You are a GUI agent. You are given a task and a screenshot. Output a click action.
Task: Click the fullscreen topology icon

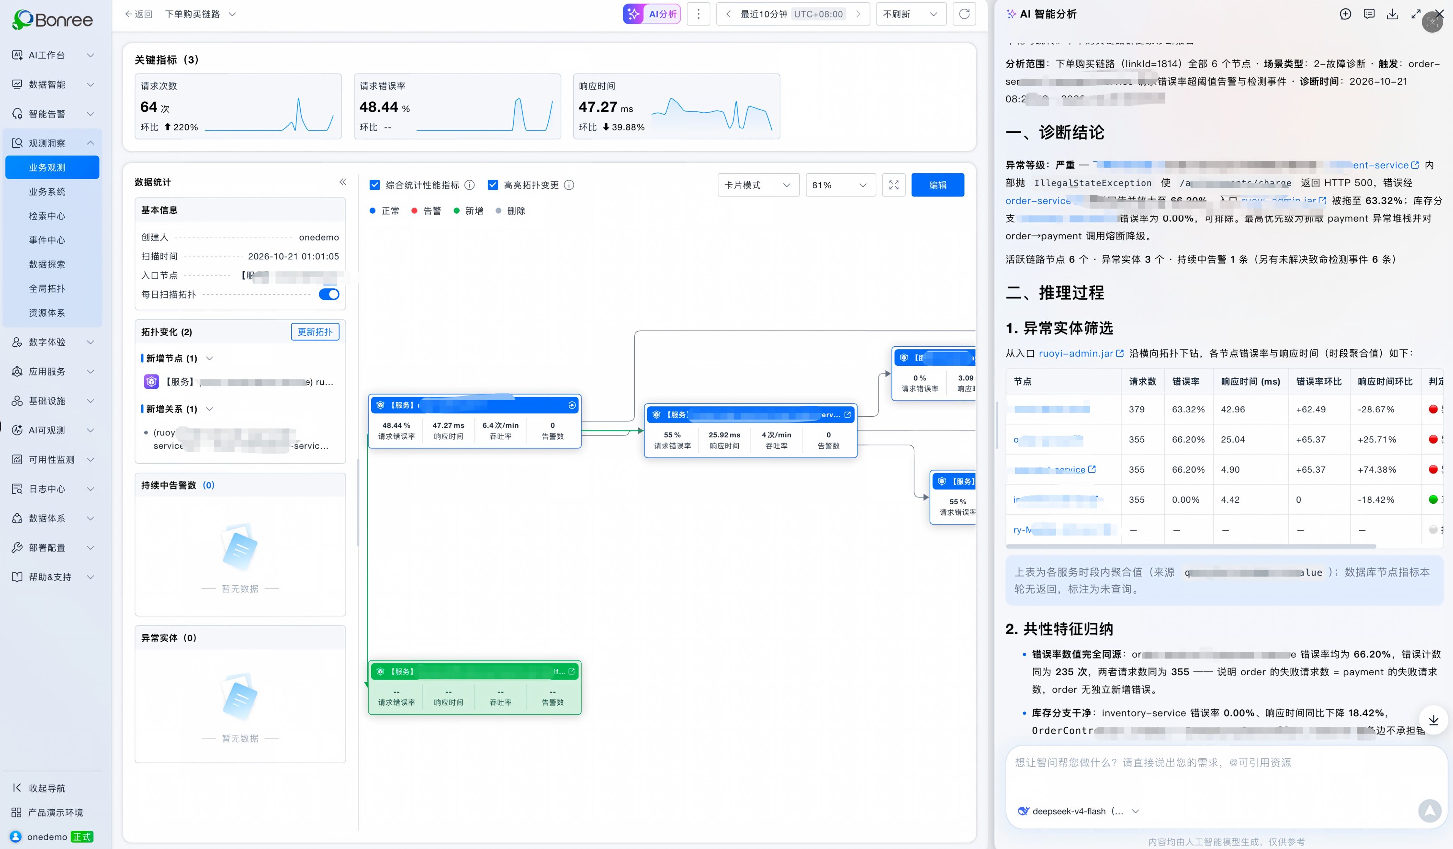coord(894,185)
